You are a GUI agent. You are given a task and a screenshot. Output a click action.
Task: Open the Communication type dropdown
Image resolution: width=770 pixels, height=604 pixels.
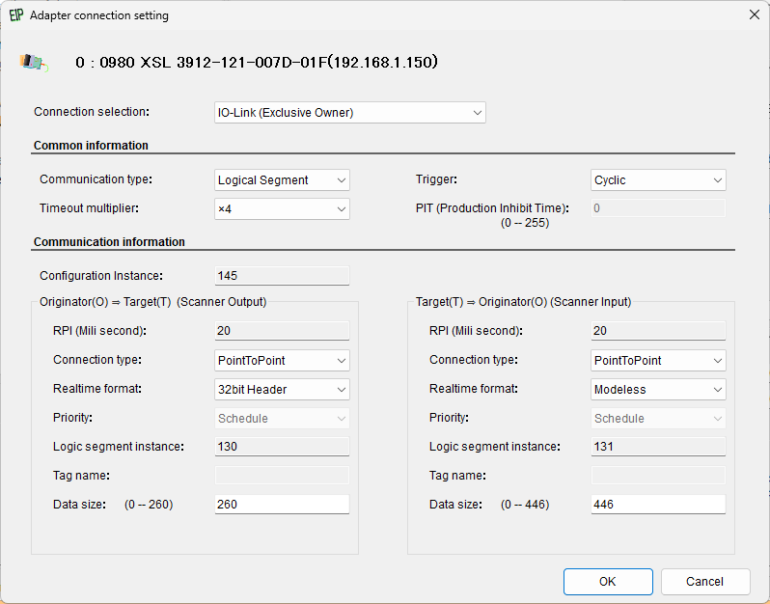point(282,180)
